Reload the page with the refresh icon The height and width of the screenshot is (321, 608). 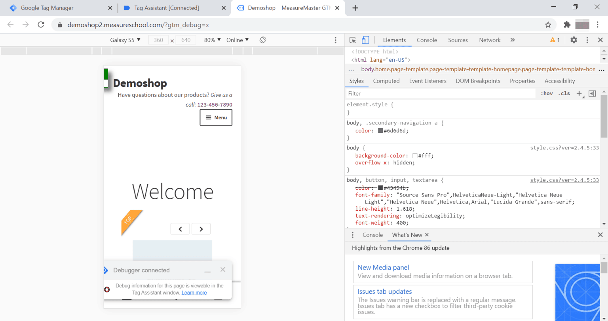(41, 25)
